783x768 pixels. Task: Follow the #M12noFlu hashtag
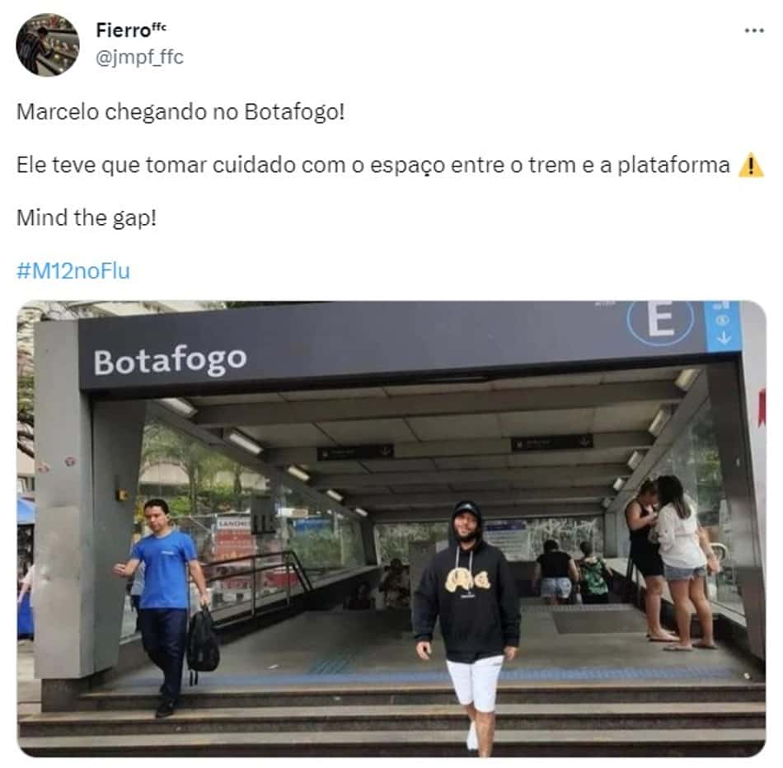tap(73, 271)
